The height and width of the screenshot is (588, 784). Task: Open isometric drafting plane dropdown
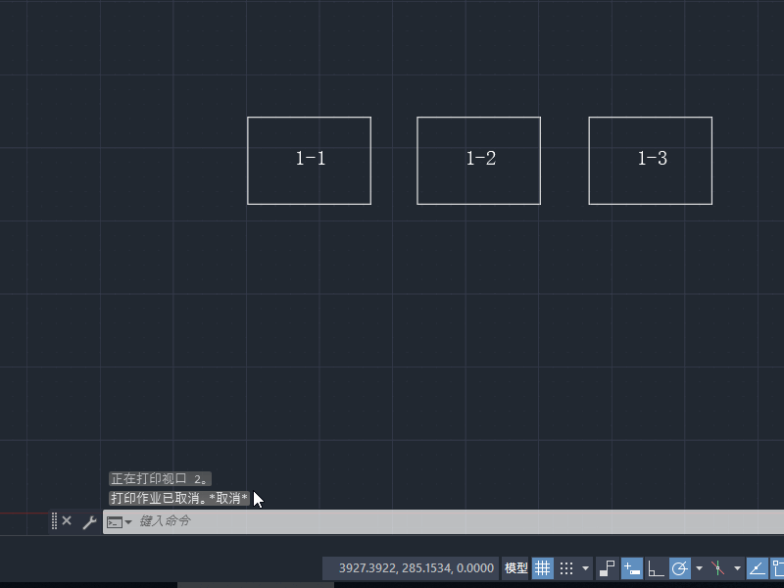point(738,568)
